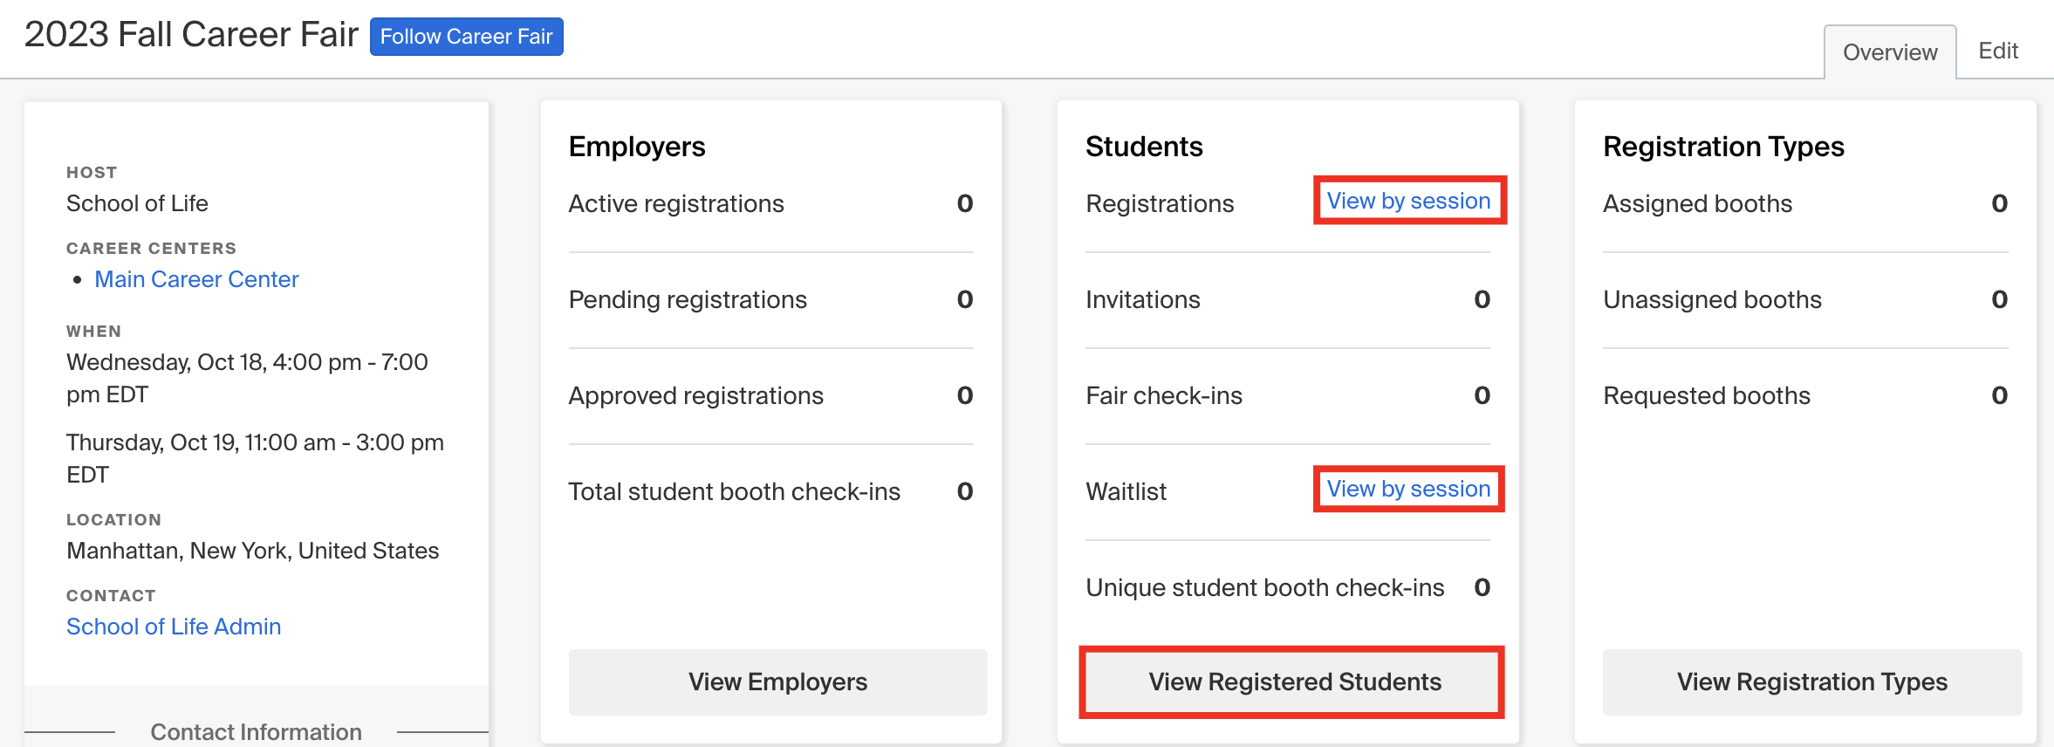2054x747 pixels.
Task: Click the Active registrations row label
Action: pos(676,203)
